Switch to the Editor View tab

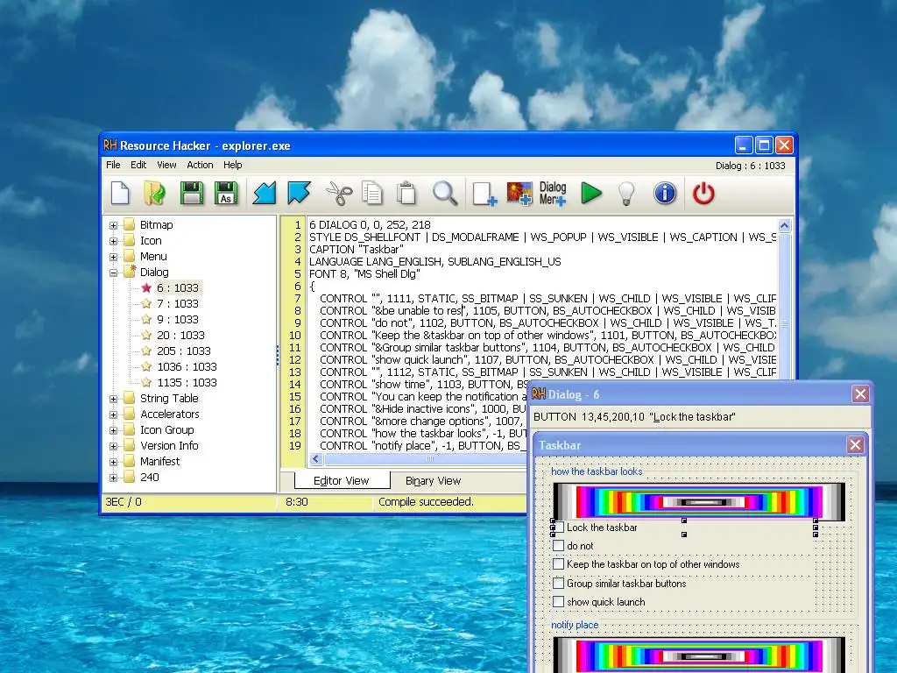342,481
